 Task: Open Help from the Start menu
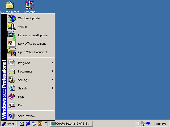click(31, 97)
